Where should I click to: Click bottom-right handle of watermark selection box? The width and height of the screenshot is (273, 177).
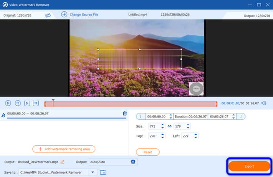[181, 69]
